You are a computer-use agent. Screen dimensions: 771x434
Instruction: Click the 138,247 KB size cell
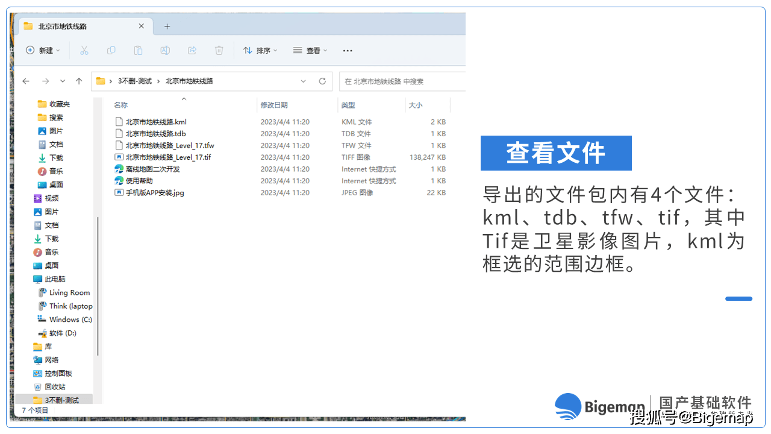427,157
